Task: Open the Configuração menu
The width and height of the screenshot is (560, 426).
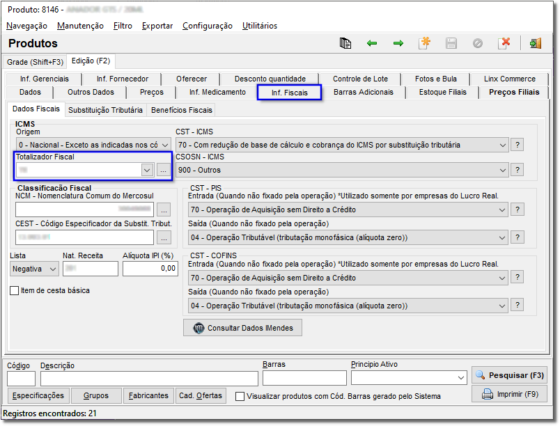Action: click(208, 26)
